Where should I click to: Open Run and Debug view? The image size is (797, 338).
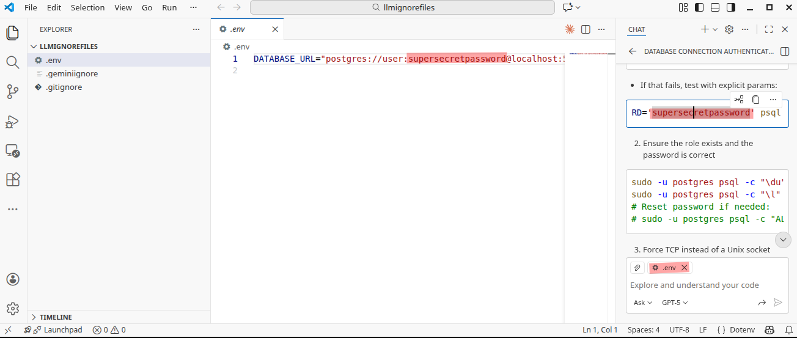[13, 122]
